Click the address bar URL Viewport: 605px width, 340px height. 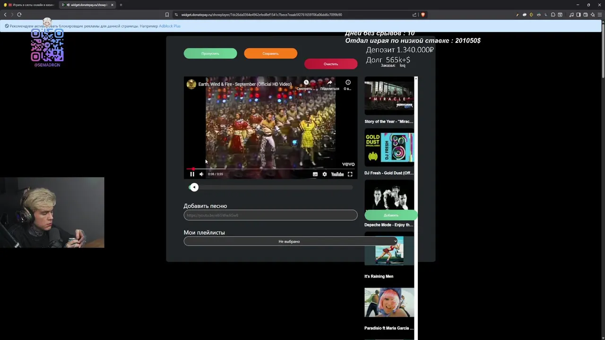coord(261,15)
